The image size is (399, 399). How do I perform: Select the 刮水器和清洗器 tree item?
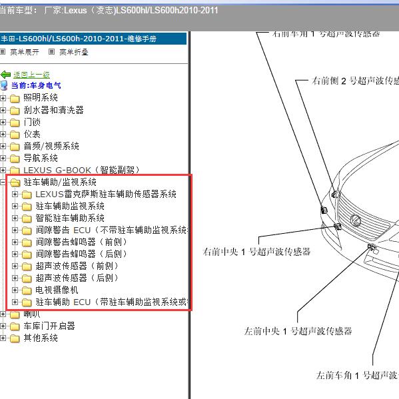[54, 110]
